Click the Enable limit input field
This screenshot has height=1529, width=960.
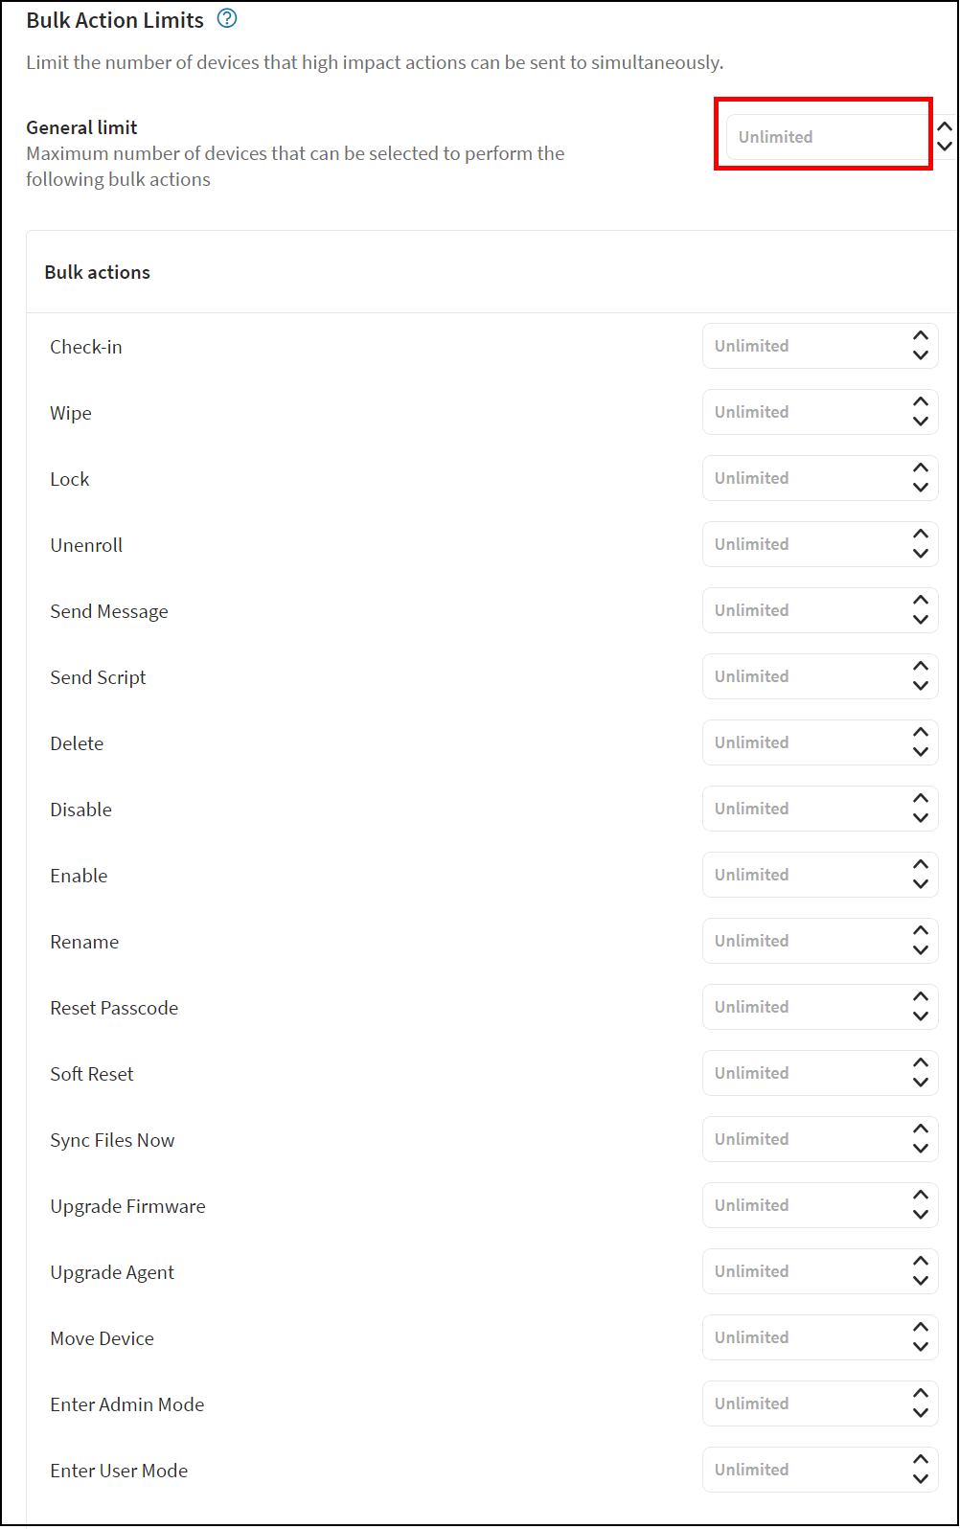(x=805, y=875)
